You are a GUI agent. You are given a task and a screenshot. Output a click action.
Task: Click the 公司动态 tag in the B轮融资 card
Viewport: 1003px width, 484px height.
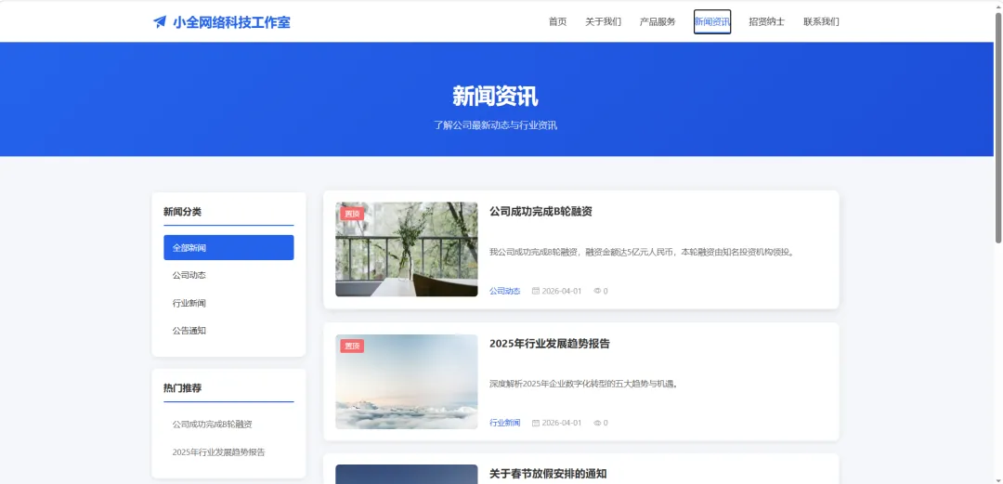point(504,291)
